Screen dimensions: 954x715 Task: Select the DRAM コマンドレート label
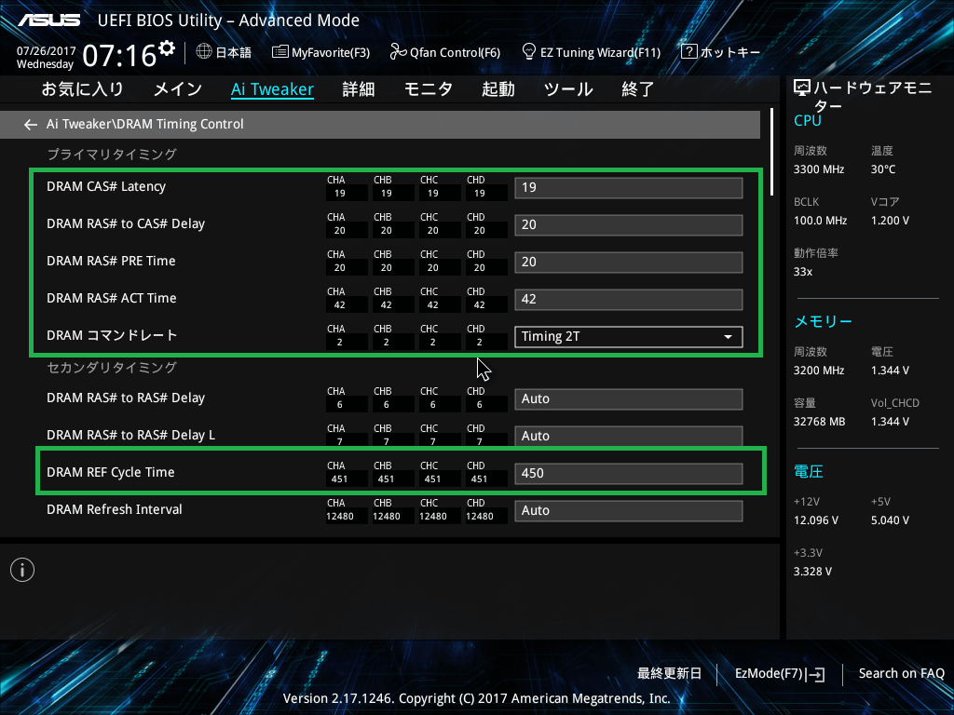112,335
